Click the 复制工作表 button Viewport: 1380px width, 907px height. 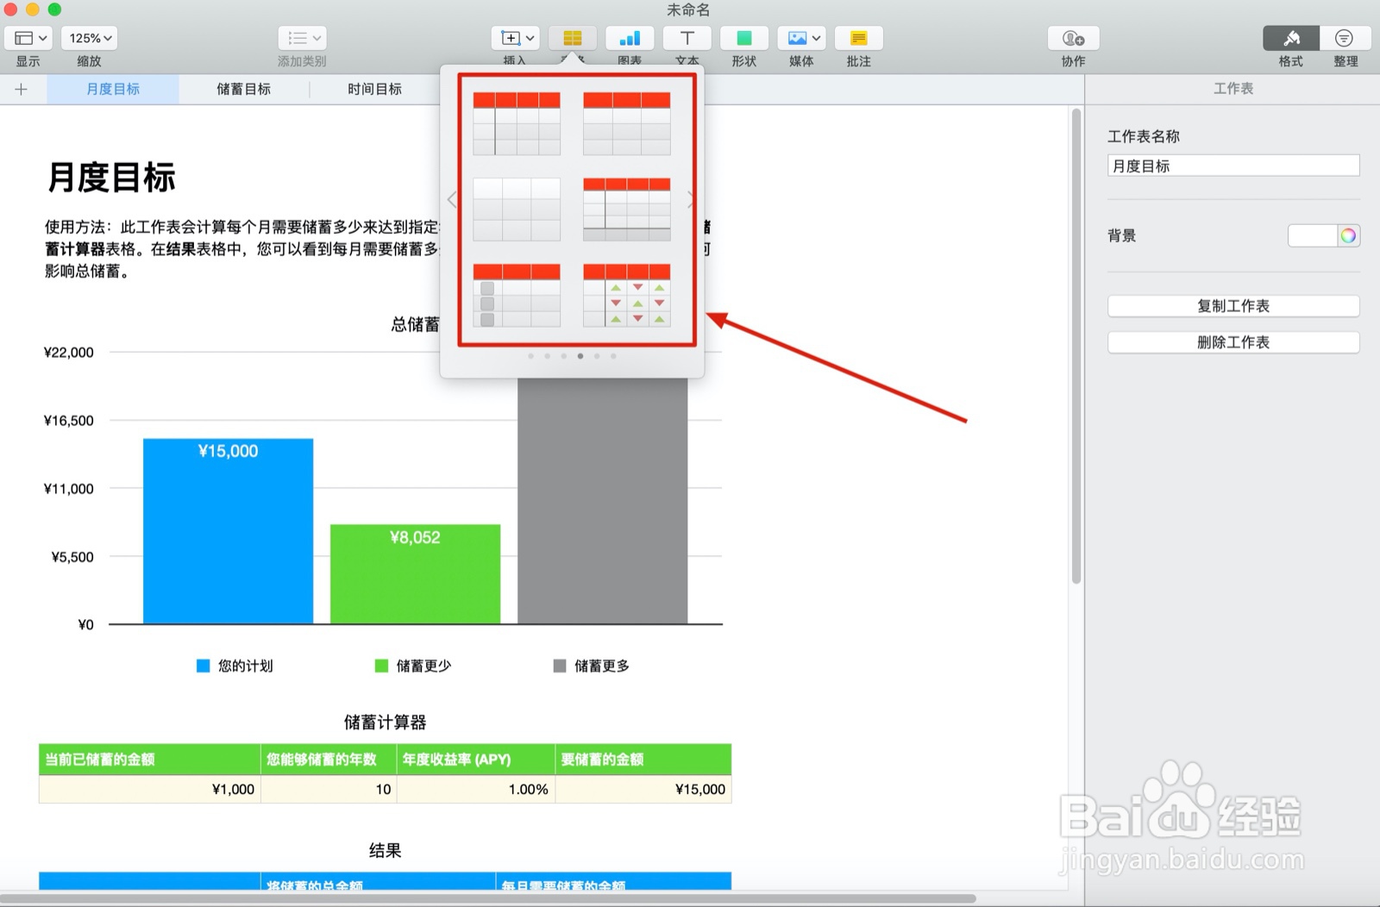1233,305
